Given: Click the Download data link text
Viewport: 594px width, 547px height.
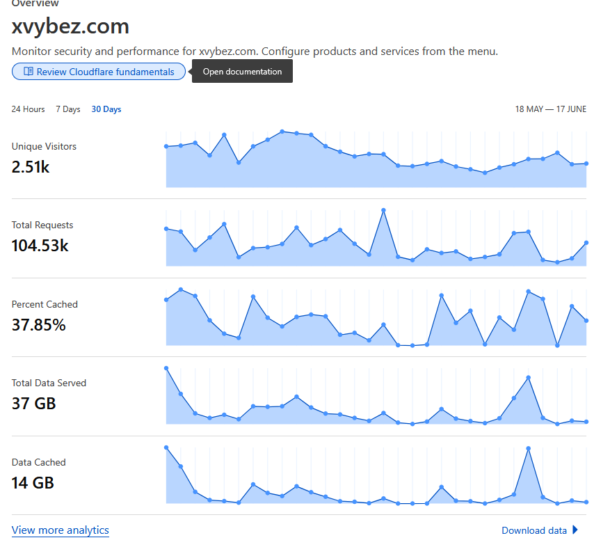Looking at the screenshot, I should (533, 530).
